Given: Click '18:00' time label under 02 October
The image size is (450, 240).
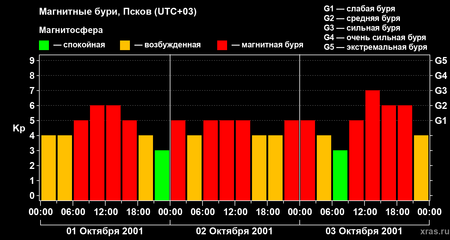Looking at the screenshot, I should 267,212.
